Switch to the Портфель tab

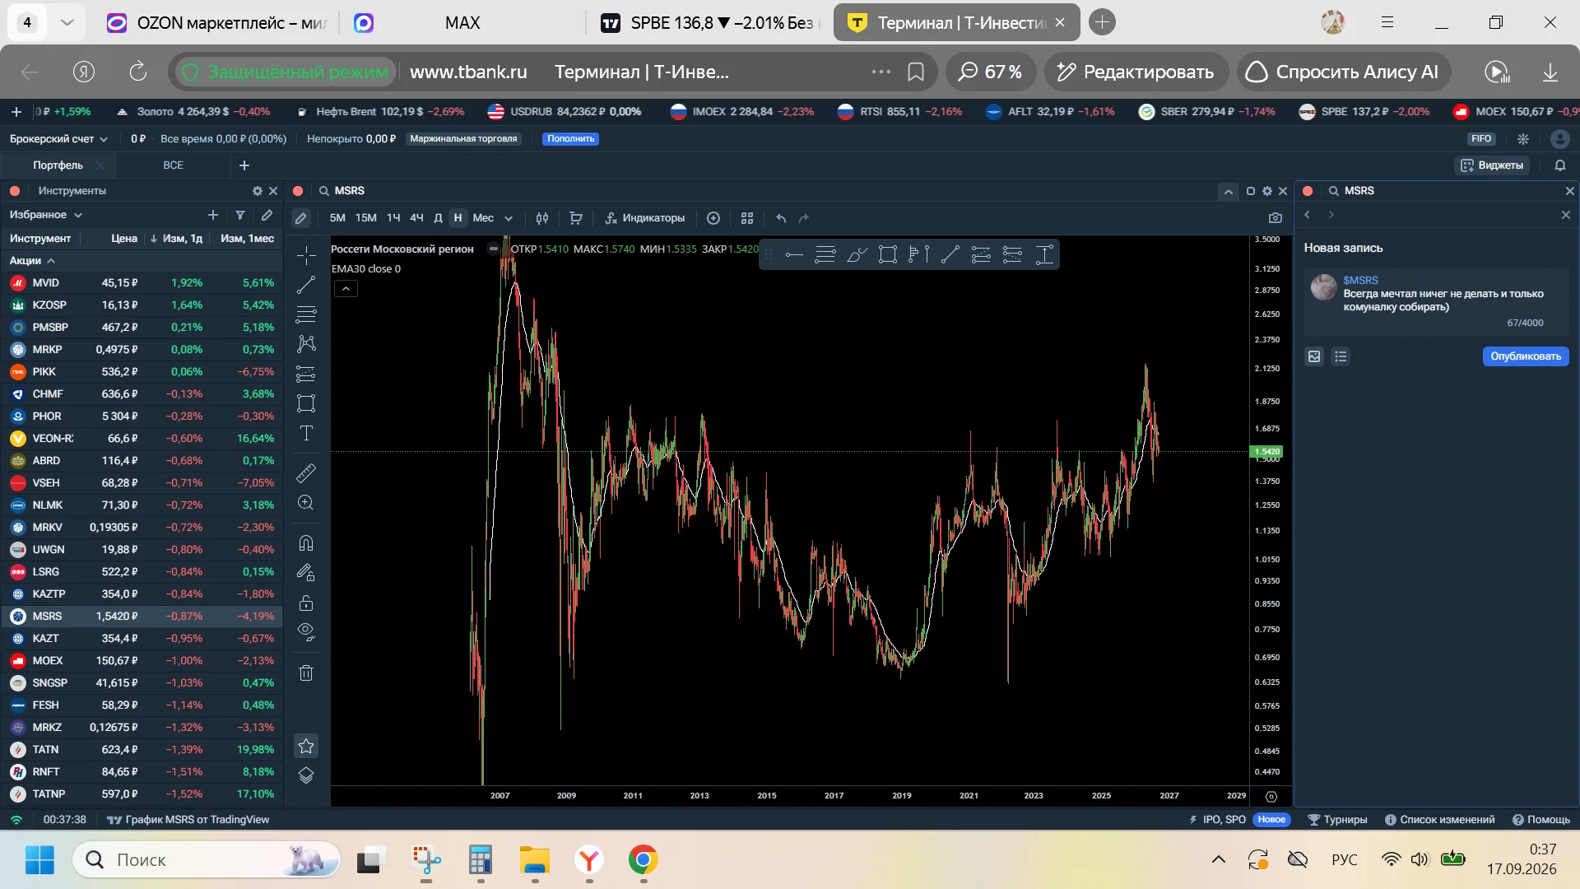(58, 165)
